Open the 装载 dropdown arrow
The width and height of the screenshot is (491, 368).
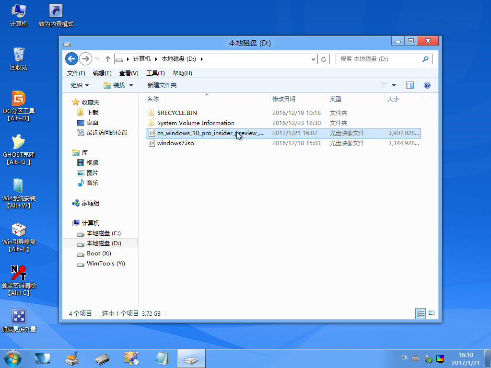131,85
